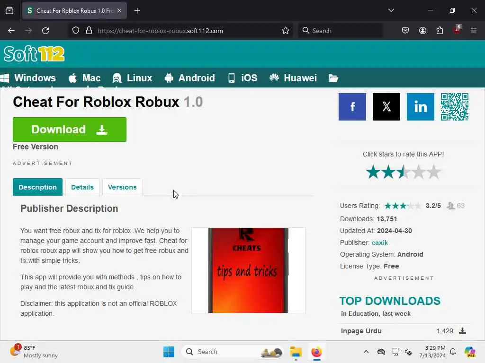
Task: Open the Linux category menu
Action: 133,78
